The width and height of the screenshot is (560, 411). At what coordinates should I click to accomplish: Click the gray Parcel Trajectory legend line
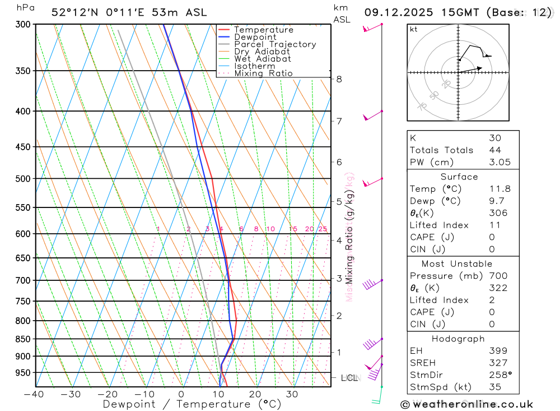(224, 44)
